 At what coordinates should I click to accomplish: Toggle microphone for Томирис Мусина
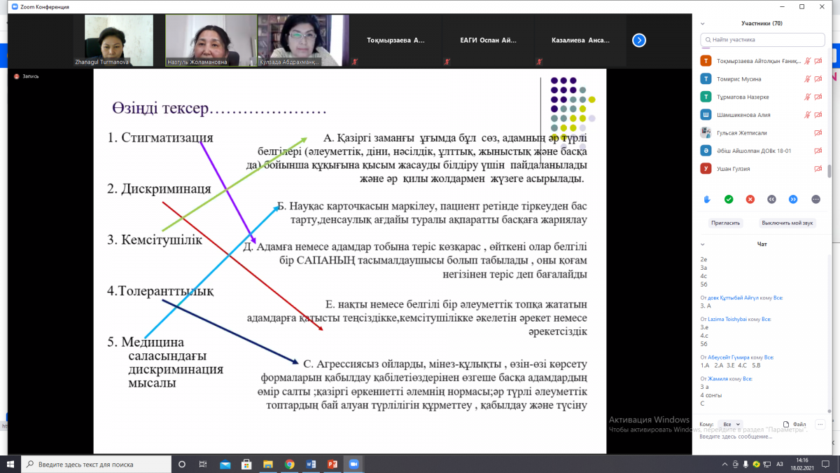807,79
